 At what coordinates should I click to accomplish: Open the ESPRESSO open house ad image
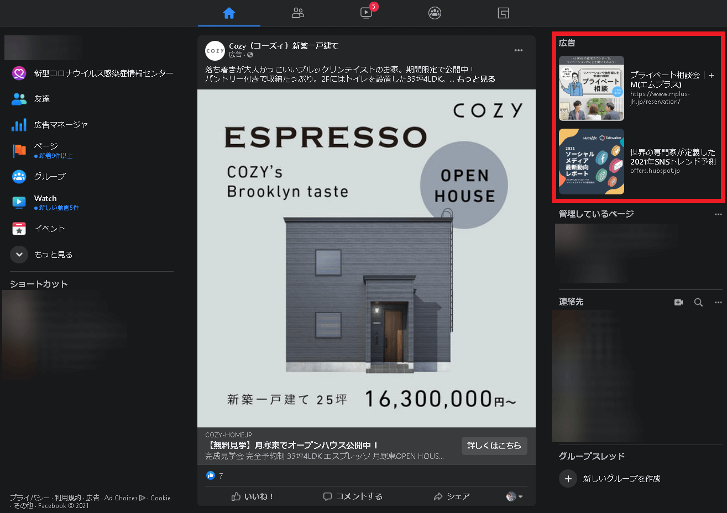[367, 258]
